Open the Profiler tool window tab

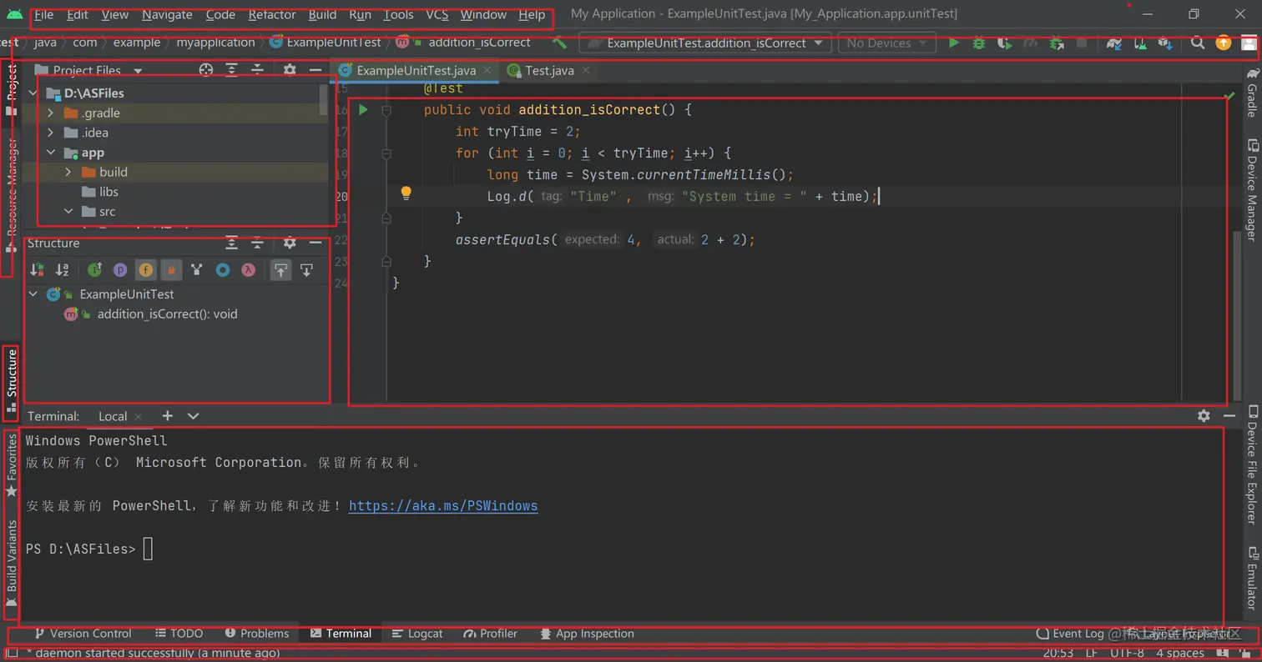(x=491, y=634)
